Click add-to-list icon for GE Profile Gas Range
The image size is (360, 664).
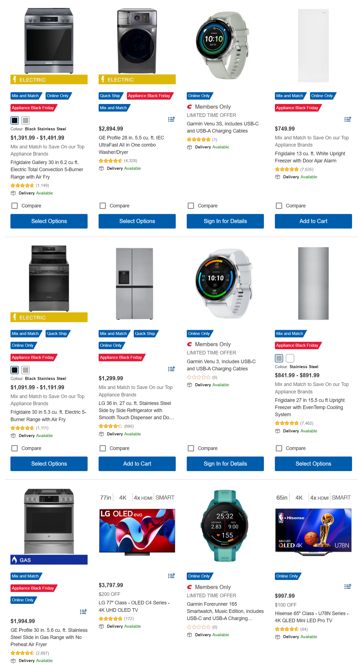pos(83,612)
